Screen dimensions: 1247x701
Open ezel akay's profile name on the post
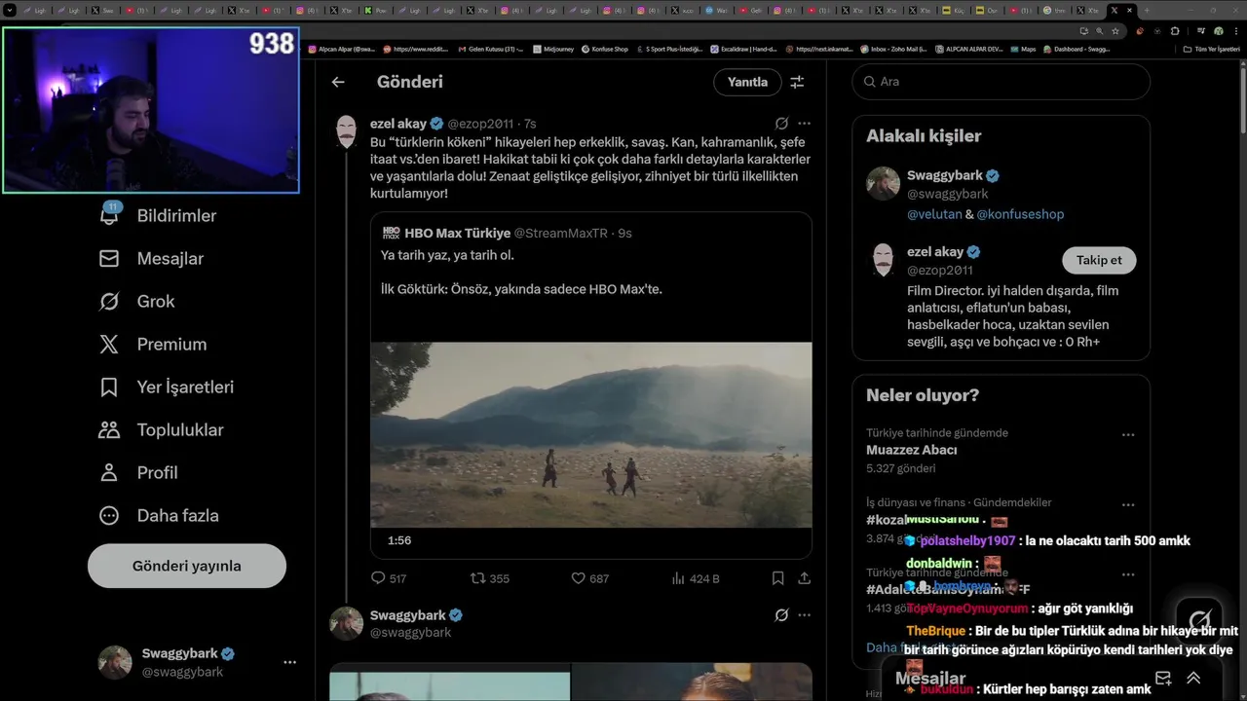(399, 124)
